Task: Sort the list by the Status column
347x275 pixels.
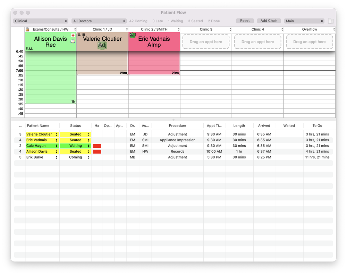Action: (75, 126)
